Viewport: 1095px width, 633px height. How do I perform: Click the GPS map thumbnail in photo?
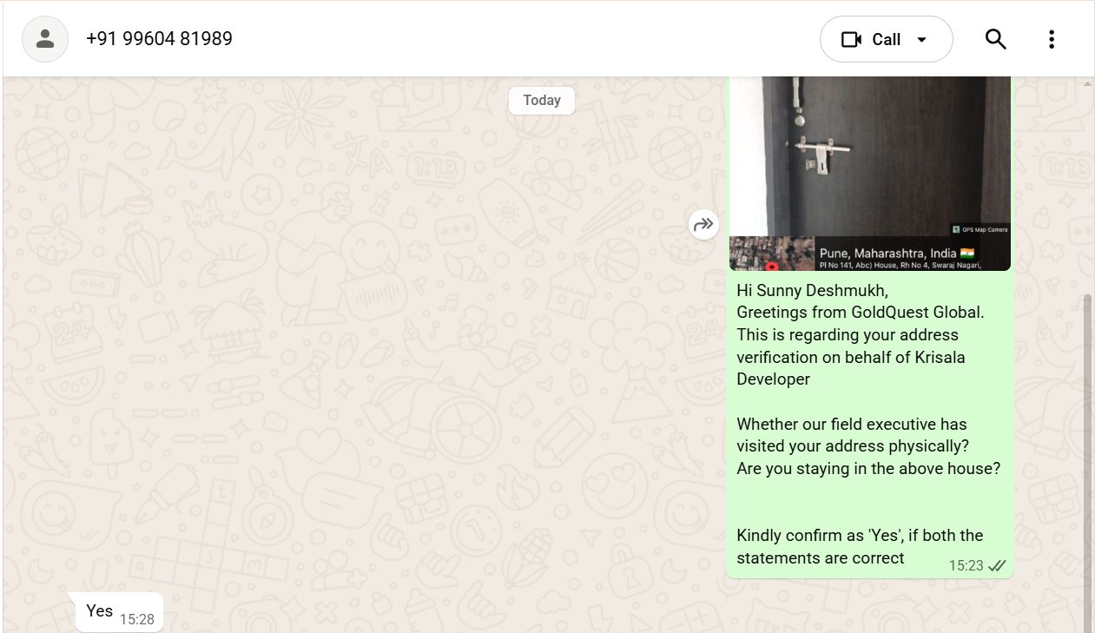(772, 254)
